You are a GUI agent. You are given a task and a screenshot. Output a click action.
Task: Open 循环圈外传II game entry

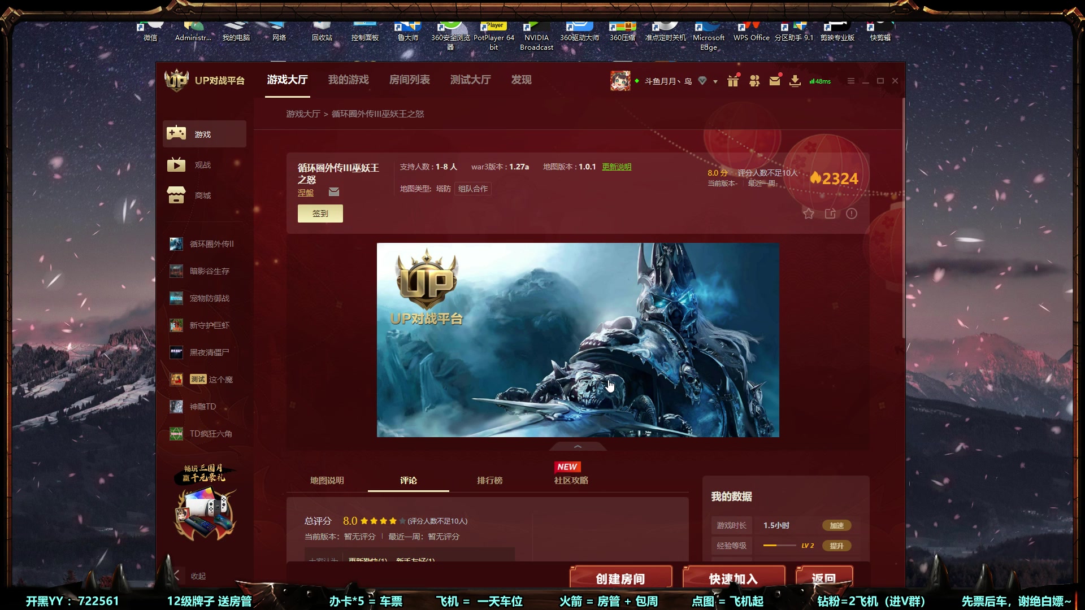(205, 243)
